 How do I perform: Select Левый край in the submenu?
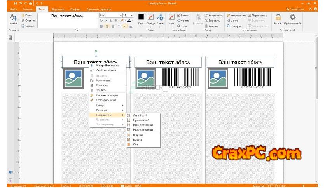tap(140, 115)
